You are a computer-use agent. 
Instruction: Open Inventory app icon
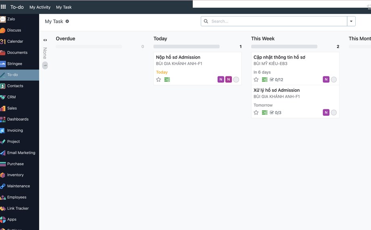[x=3, y=175]
